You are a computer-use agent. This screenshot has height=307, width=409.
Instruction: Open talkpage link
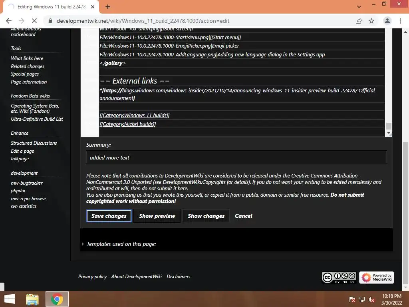tap(20, 159)
